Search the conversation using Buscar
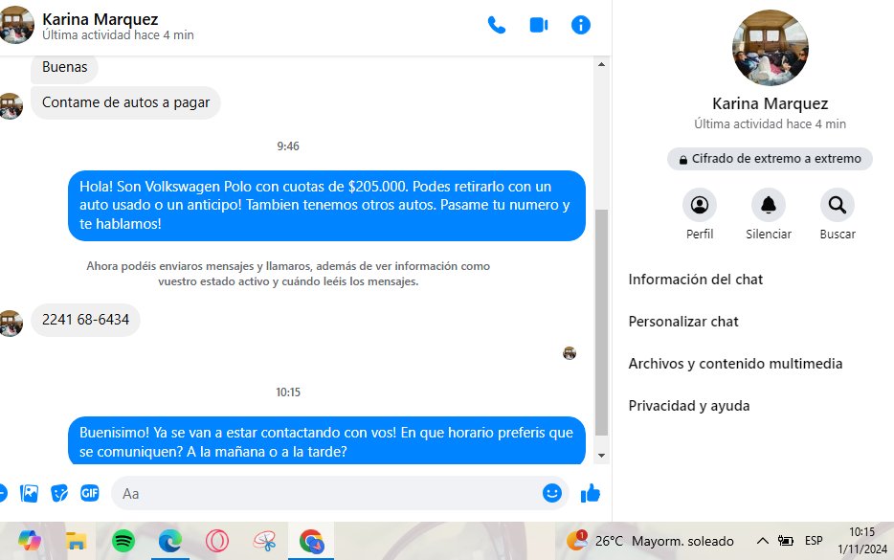This screenshot has width=894, height=560. [838, 205]
